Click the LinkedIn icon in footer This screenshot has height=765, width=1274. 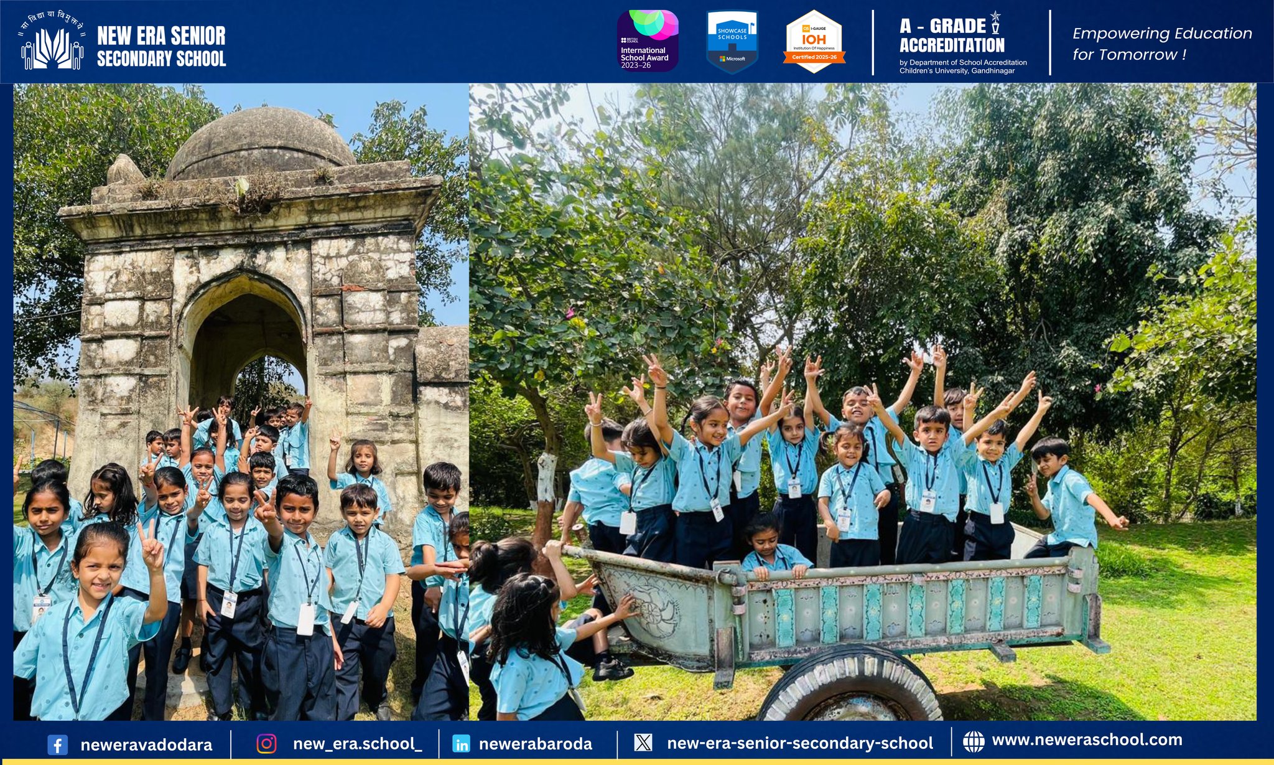[462, 744]
